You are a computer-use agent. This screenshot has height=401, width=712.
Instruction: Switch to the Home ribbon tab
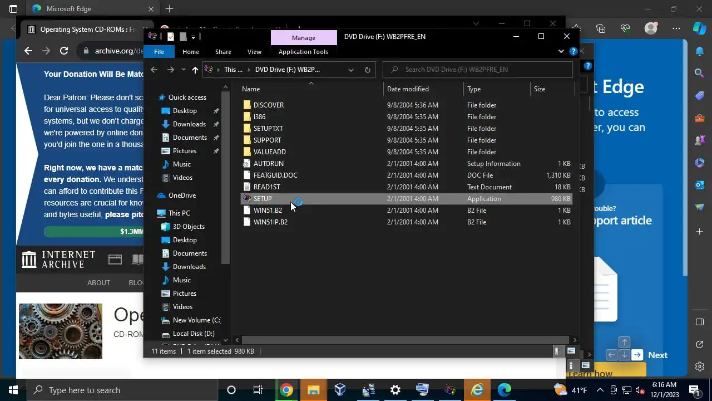(191, 52)
